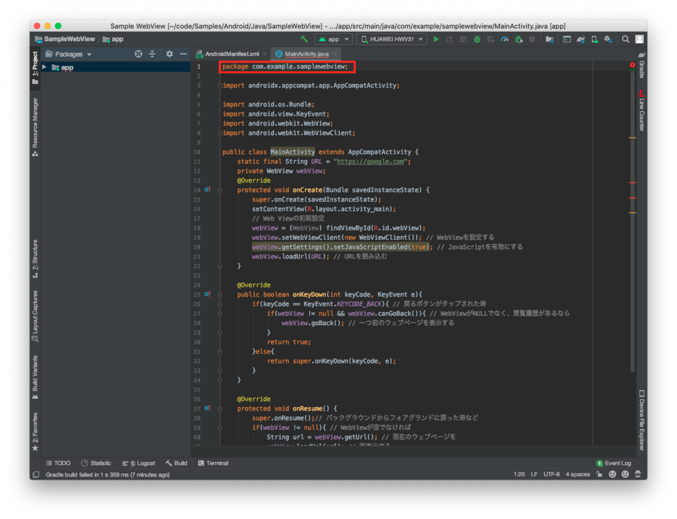Image resolution: width=677 pixels, height=519 pixels.
Task: Expand the app tree node arrow
Action: click(45, 67)
